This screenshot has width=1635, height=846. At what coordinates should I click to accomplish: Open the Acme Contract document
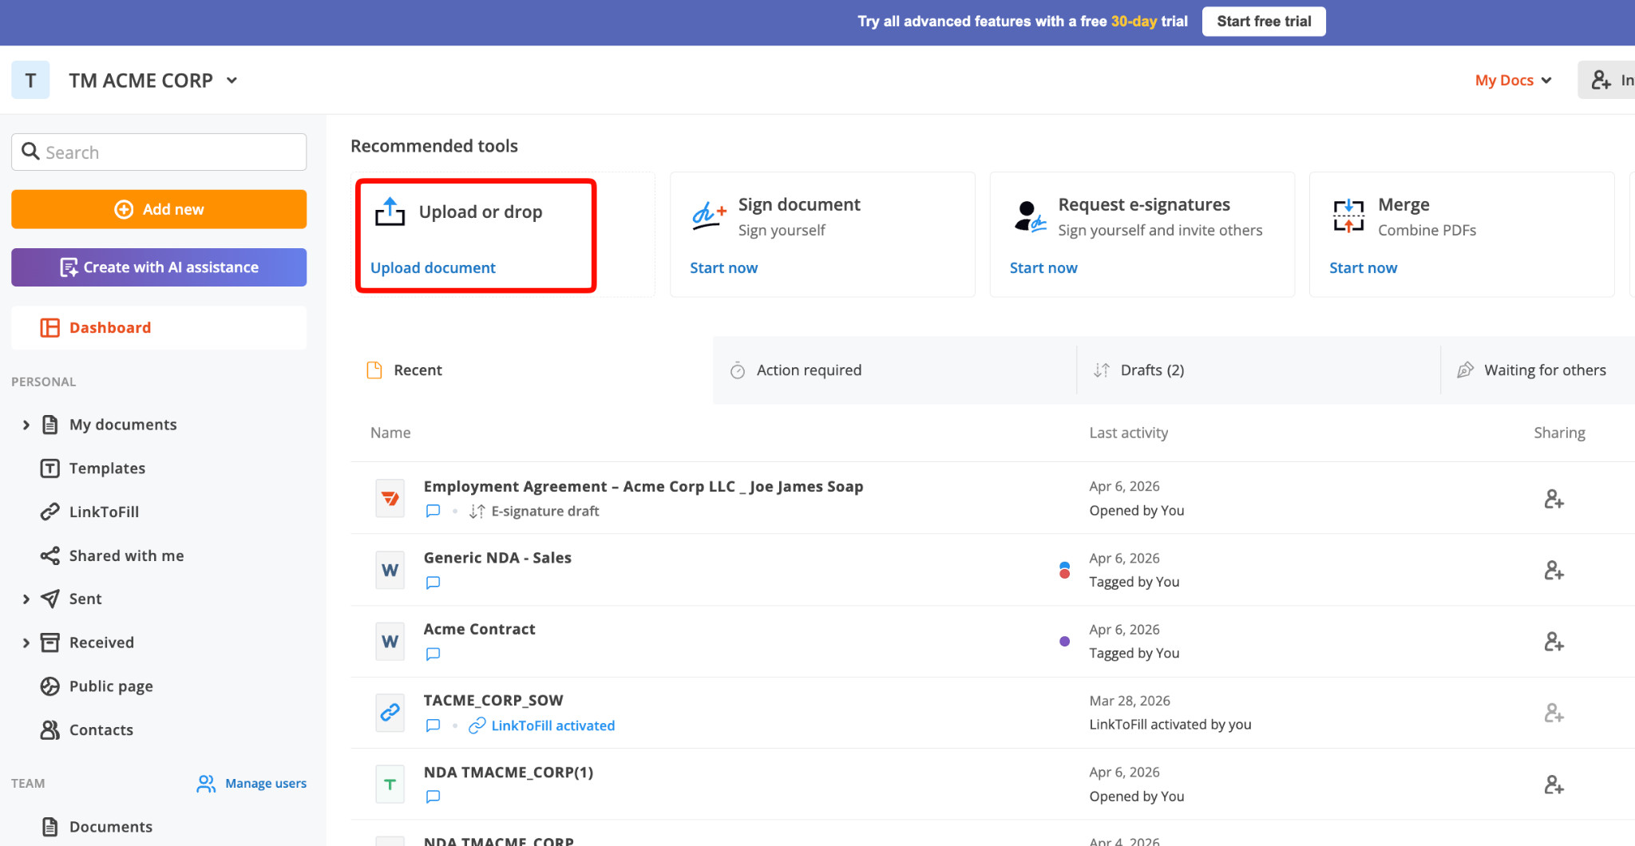[479, 630]
